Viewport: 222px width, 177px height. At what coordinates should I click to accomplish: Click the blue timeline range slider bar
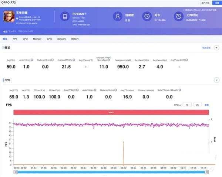coord(111,172)
